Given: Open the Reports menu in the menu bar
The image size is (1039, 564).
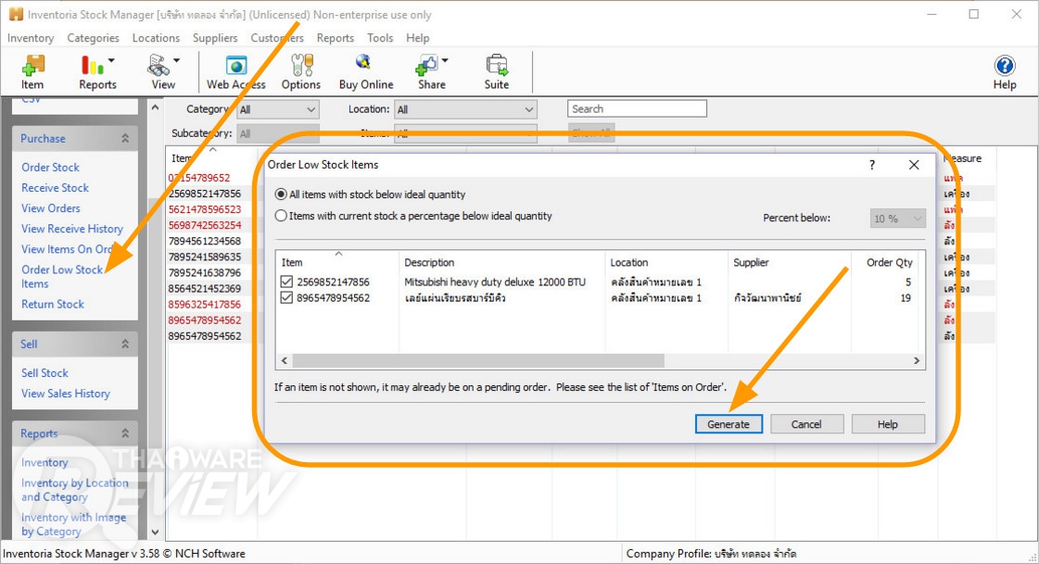Looking at the screenshot, I should tap(336, 38).
